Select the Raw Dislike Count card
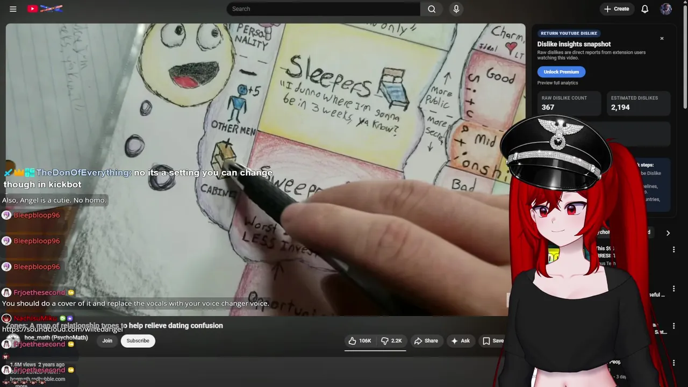The width and height of the screenshot is (688, 387). [569, 103]
